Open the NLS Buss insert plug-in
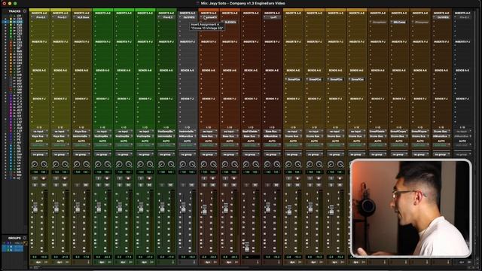 click(82, 17)
